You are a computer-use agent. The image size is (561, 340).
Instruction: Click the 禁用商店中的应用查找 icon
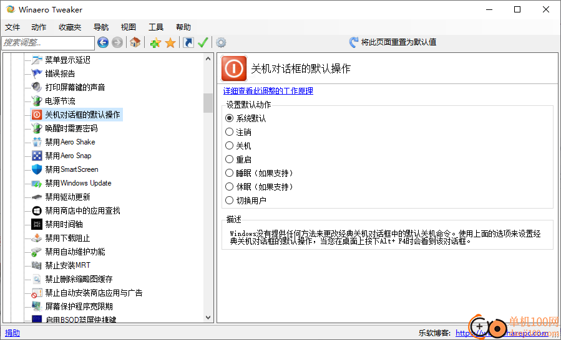click(37, 210)
